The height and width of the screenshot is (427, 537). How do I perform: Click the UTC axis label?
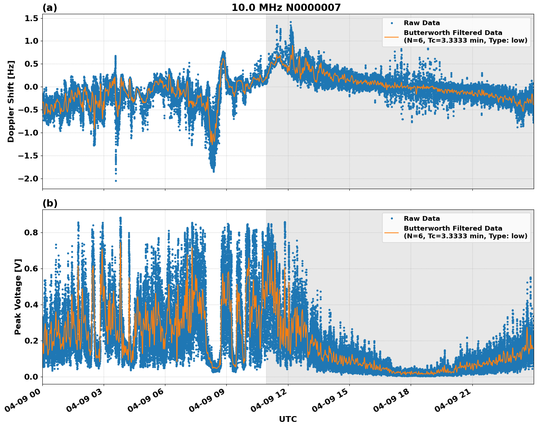click(x=287, y=419)
